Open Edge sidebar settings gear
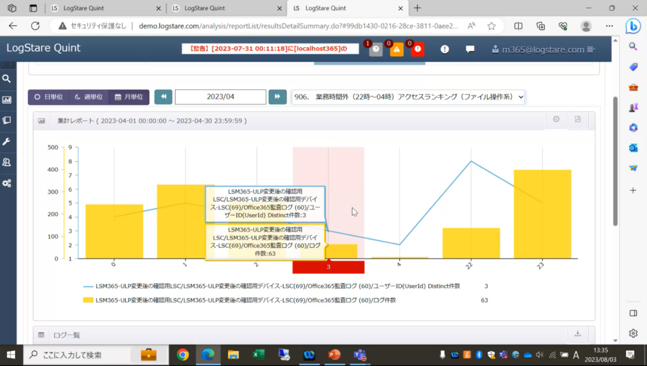The height and width of the screenshot is (366, 647). point(633,333)
